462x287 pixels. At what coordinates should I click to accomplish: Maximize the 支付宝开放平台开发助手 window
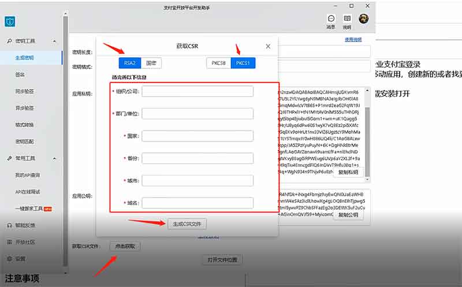[x=352, y=6]
